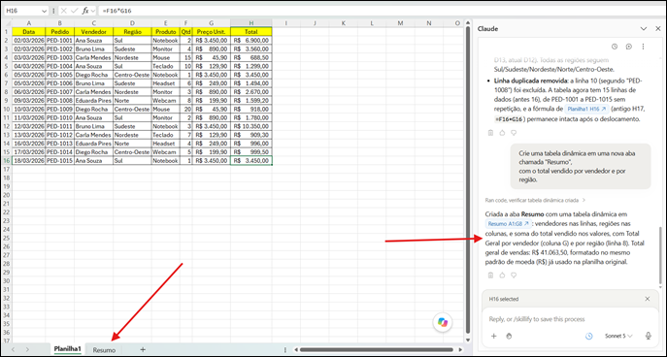This screenshot has height=357, width=667.
Task: Delete the 'Linha duplicada removida' response
Action: 490,133
